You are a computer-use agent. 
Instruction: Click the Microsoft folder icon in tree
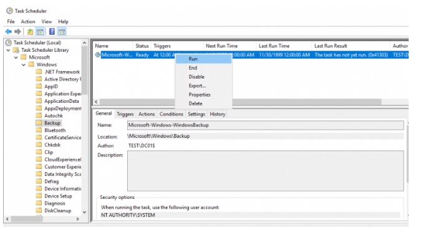24,57
